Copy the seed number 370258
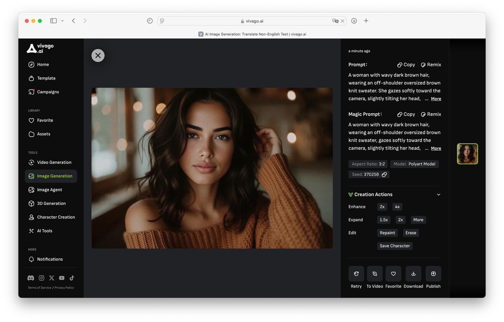Image resolution: width=504 pixels, height=322 pixels. point(384,175)
